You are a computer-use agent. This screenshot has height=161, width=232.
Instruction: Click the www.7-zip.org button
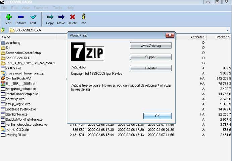coord(151,45)
